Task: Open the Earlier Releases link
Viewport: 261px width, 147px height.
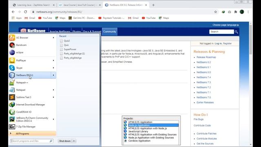Action: pyautogui.click(x=205, y=102)
